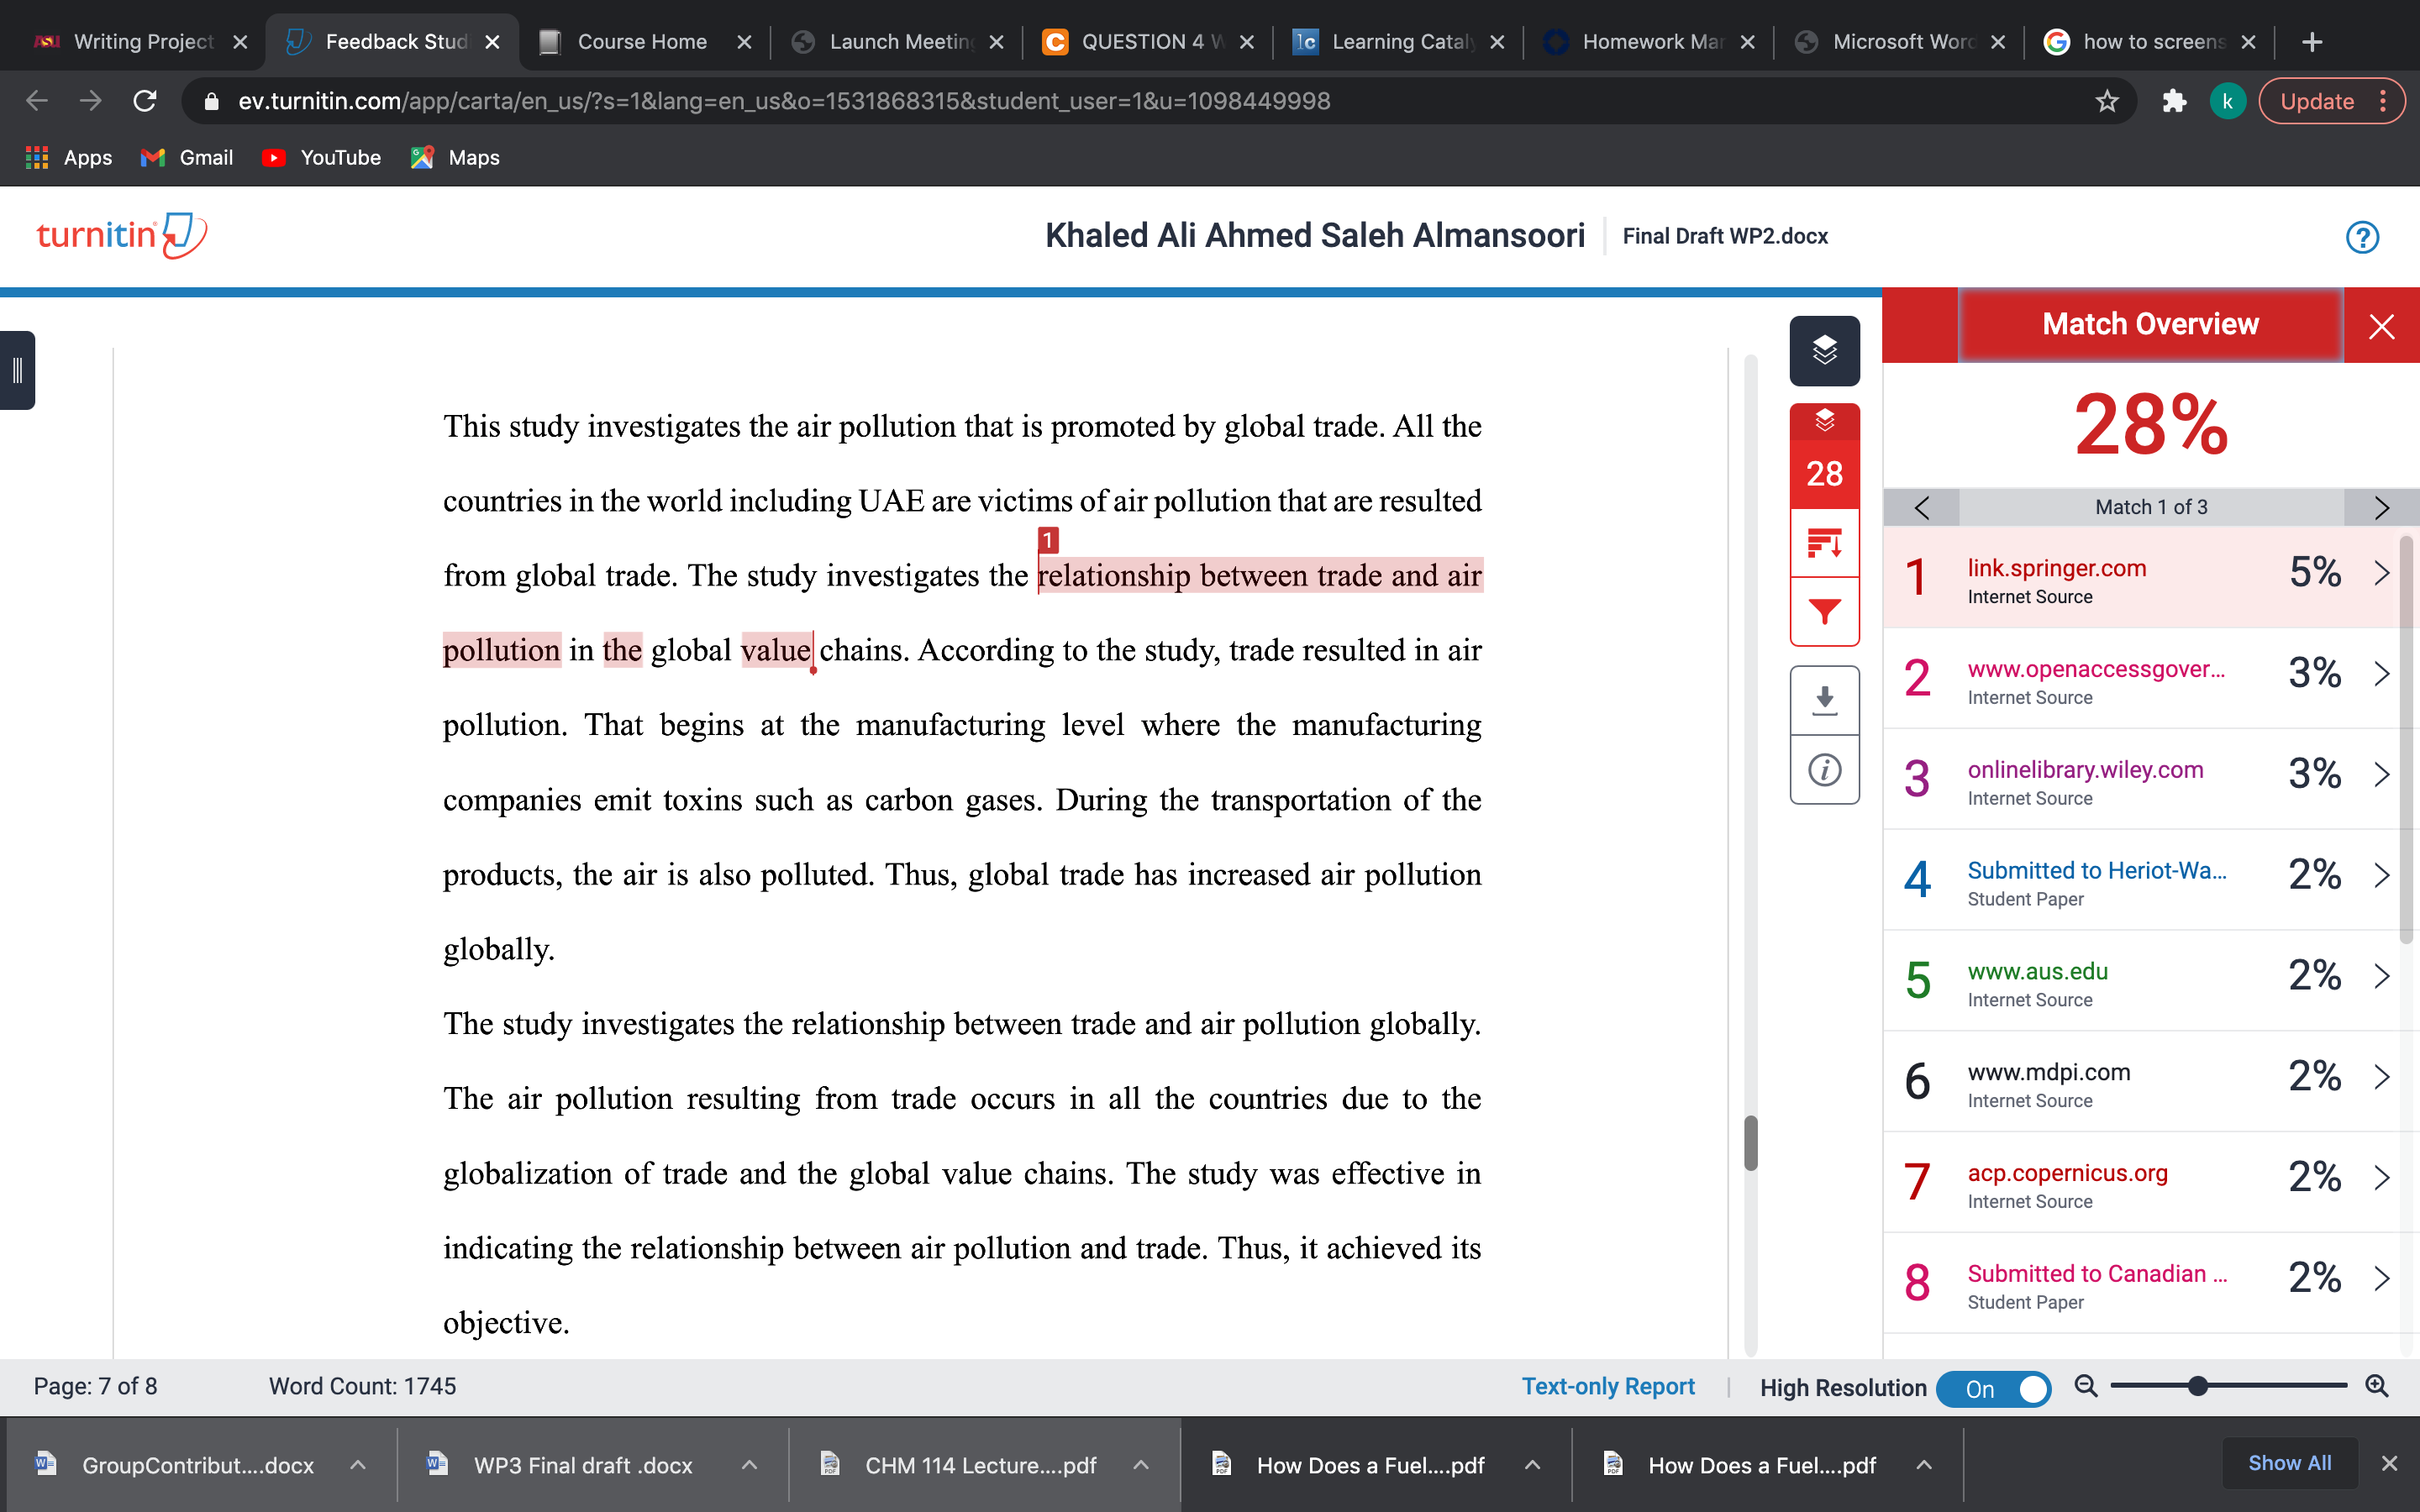Open the submission info icon
This screenshot has height=1512, width=2420.
point(1824,770)
